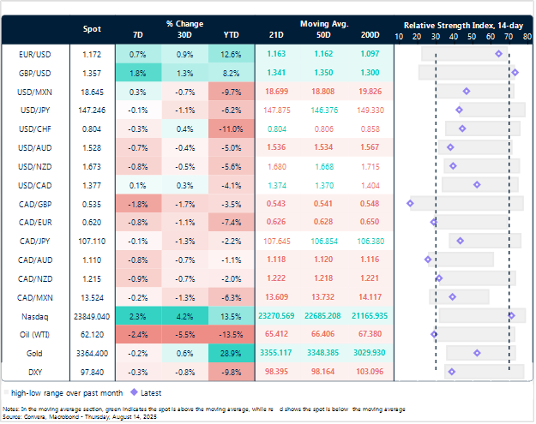Click the Oil (WTI) RSI diamond marker
Viewport: 536px width, 424px height.
pyautogui.click(x=434, y=334)
